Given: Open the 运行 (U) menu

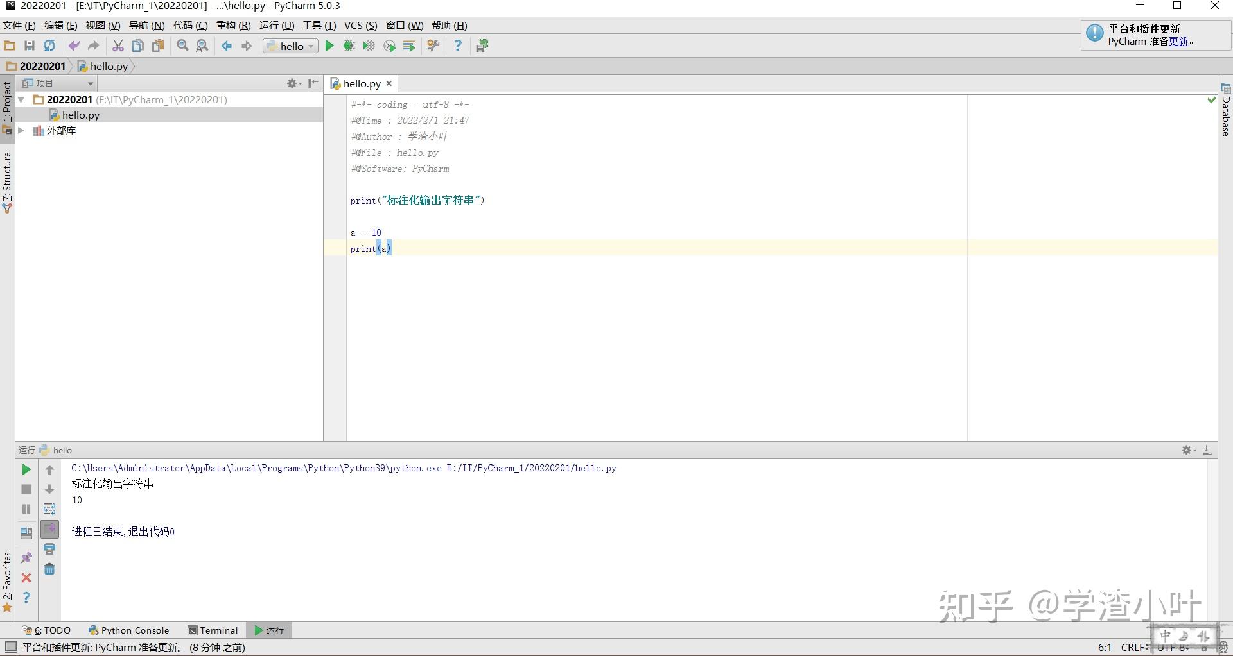Looking at the screenshot, I should click(277, 26).
